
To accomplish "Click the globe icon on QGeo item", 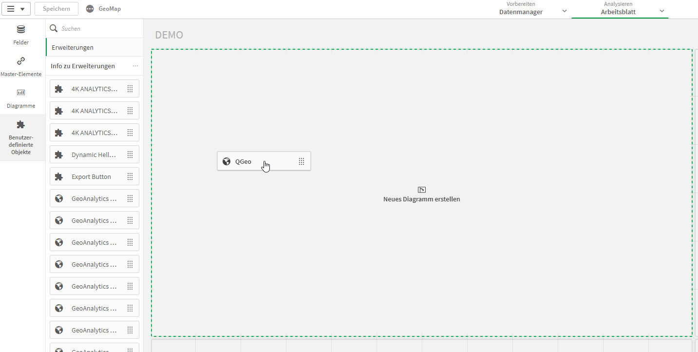I will pos(226,161).
